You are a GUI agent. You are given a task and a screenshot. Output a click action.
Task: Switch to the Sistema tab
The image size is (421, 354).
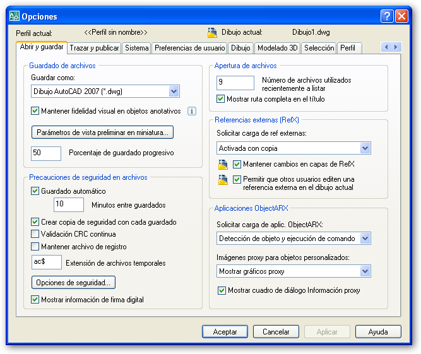pyautogui.click(x=137, y=48)
